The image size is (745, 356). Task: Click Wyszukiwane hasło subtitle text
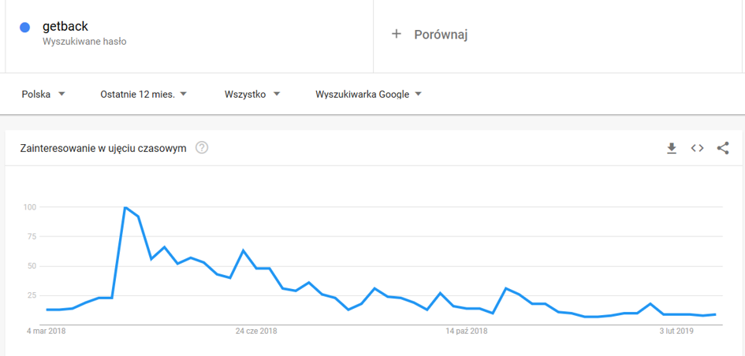coord(84,41)
